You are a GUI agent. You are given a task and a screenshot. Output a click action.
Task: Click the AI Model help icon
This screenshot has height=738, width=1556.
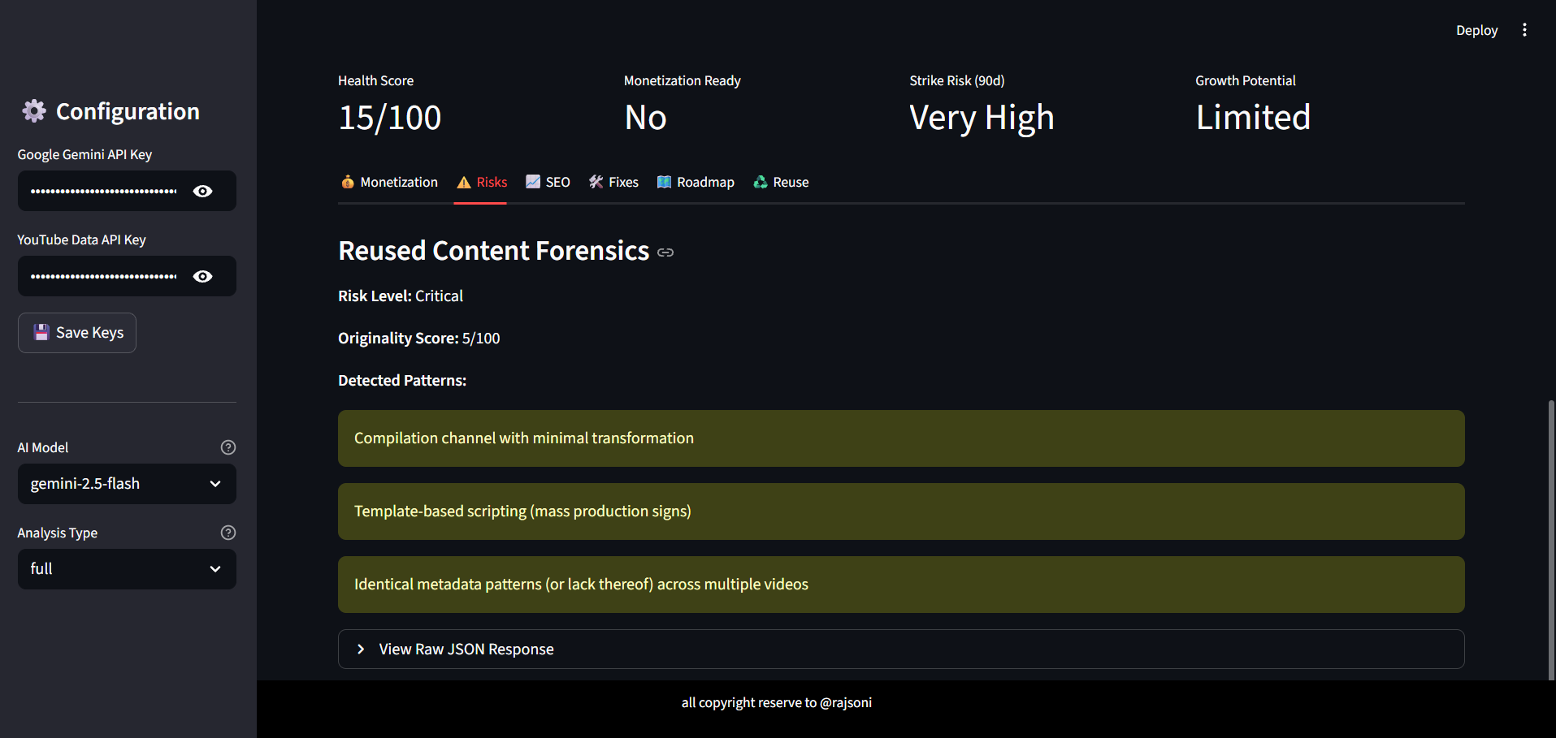tap(228, 447)
